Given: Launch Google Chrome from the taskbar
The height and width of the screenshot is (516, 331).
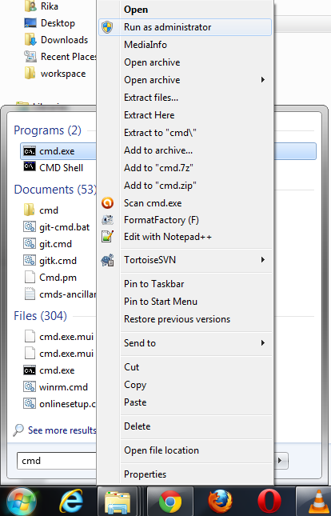Looking at the screenshot, I should pos(170,502).
